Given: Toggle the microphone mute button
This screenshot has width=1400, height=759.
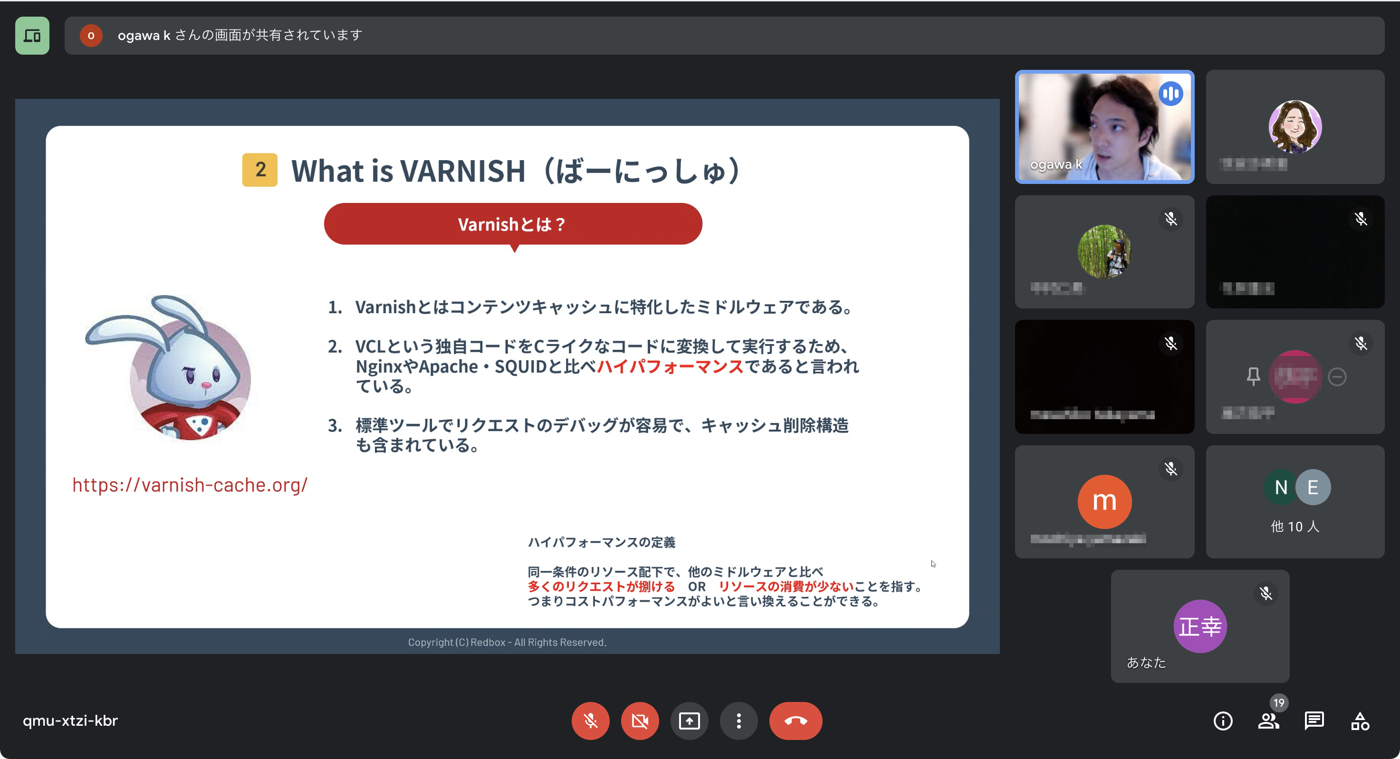Looking at the screenshot, I should click(590, 721).
